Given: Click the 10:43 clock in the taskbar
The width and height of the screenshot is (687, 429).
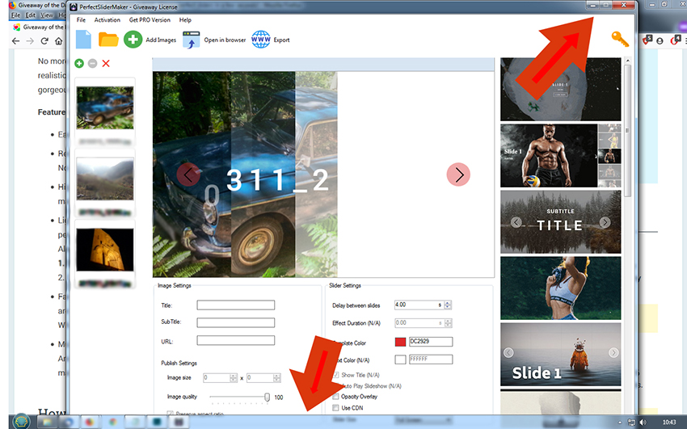Looking at the screenshot, I should coord(669,422).
